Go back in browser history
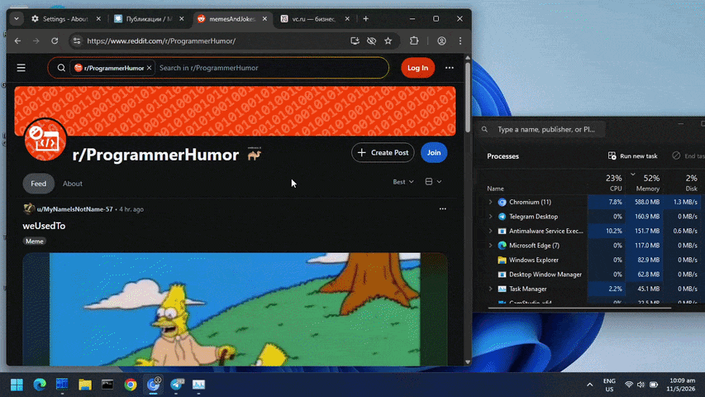Screen dimensions: 705x397 tap(17, 41)
